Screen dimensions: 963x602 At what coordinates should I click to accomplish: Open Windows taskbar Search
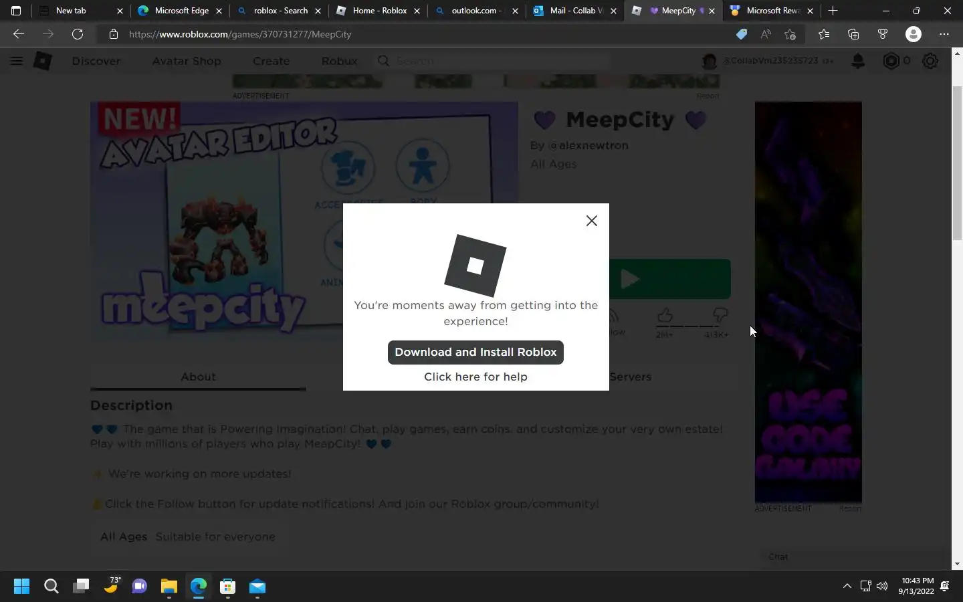coord(51,587)
